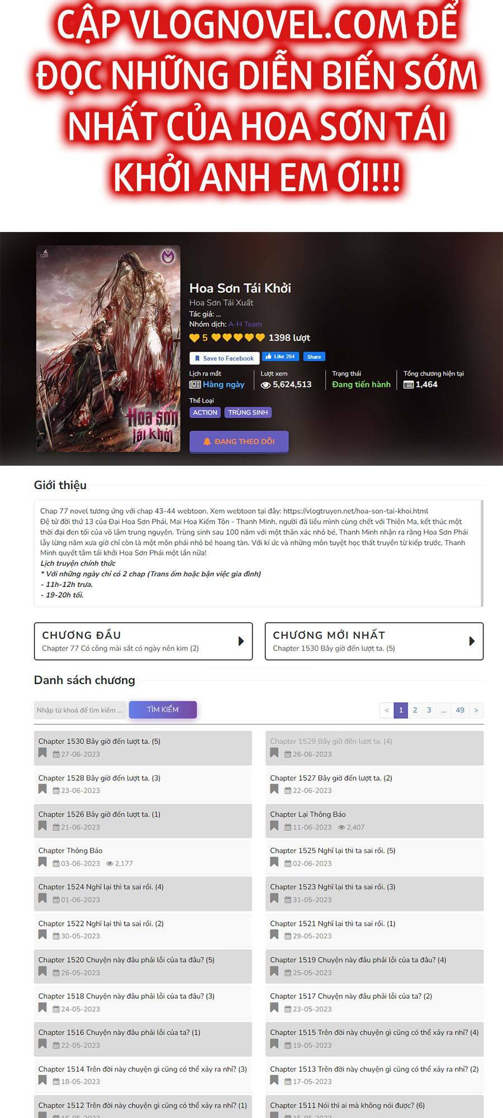
Task: Go to next chapter list page arrow
Action: point(476,710)
